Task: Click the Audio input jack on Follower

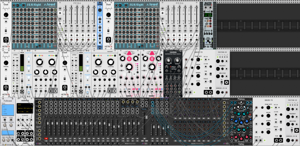Action: 5,120
